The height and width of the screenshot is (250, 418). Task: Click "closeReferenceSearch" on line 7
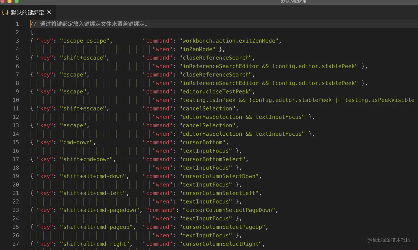click(x=215, y=75)
